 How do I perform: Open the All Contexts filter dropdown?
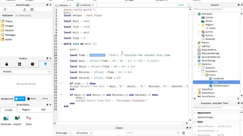[x=84, y=133]
